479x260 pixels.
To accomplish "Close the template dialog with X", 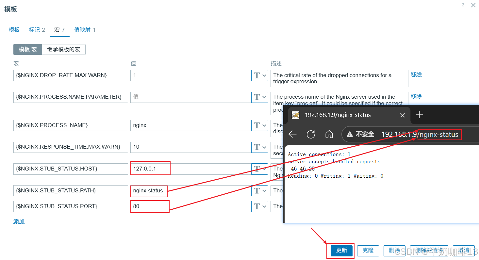I will pyautogui.click(x=473, y=5).
